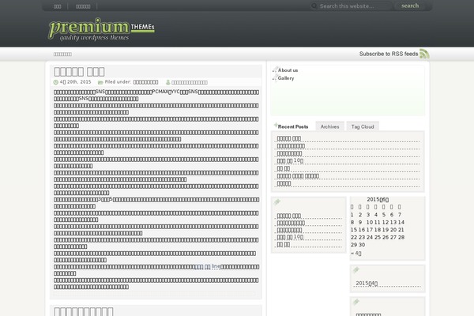Click calendar date 15
Screen dimensions: 474x316
354,230
